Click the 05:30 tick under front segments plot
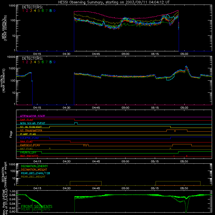Image resolution: width=215 pixels, height=215 pixels. click(x=184, y=54)
